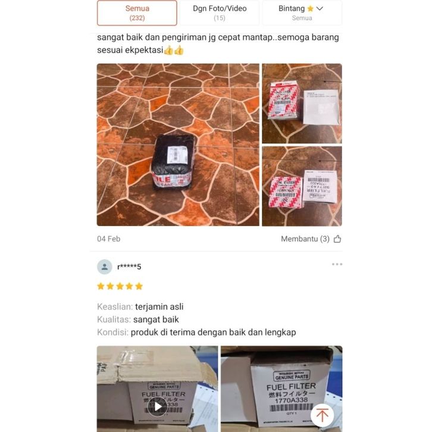This screenshot has height=432, width=432.
Task: Click the r*****5 user avatar icon
Action: (105, 267)
